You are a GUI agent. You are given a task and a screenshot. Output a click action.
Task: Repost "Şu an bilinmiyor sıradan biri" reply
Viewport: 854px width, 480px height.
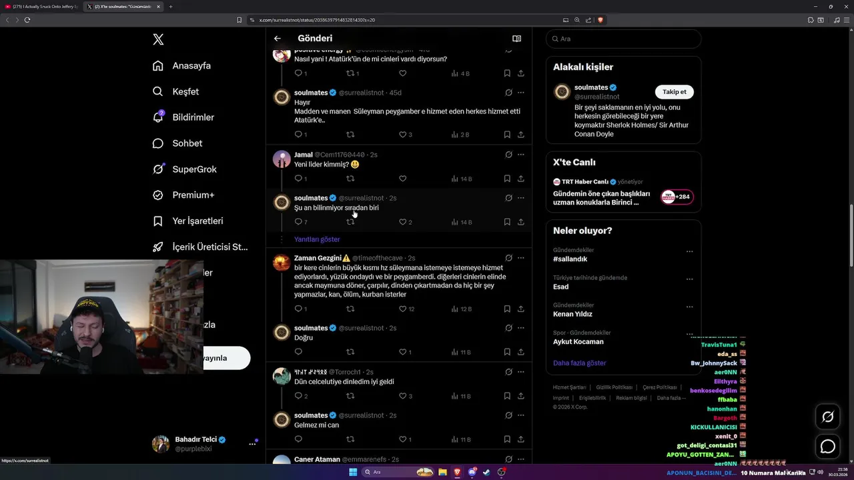(350, 222)
